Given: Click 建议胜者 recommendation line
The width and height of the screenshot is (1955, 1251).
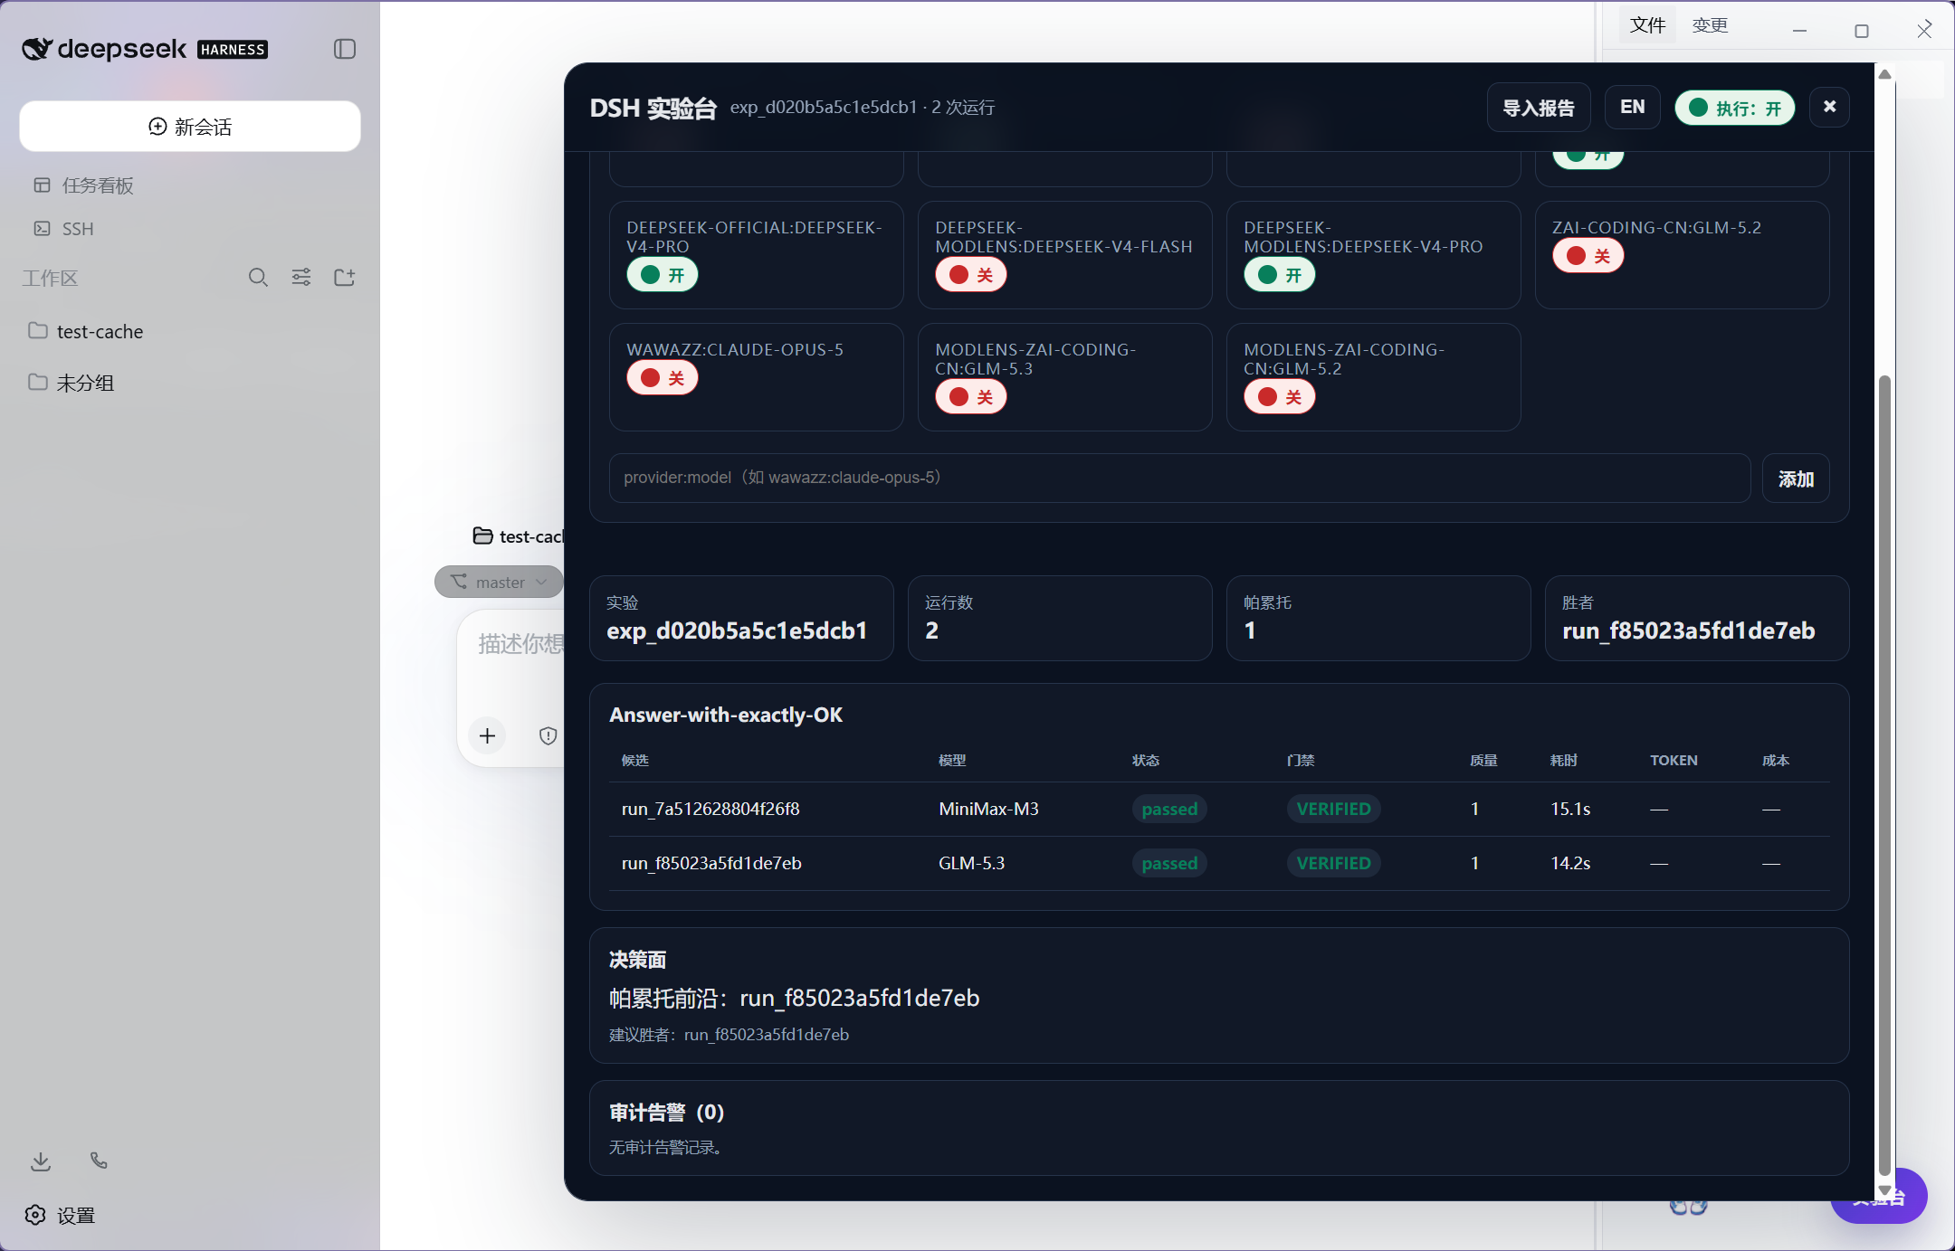Looking at the screenshot, I should [x=729, y=1034].
